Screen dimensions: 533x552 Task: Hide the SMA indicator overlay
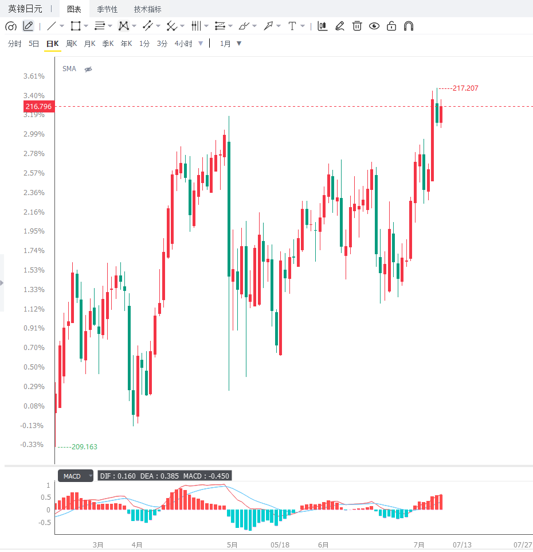(88, 69)
